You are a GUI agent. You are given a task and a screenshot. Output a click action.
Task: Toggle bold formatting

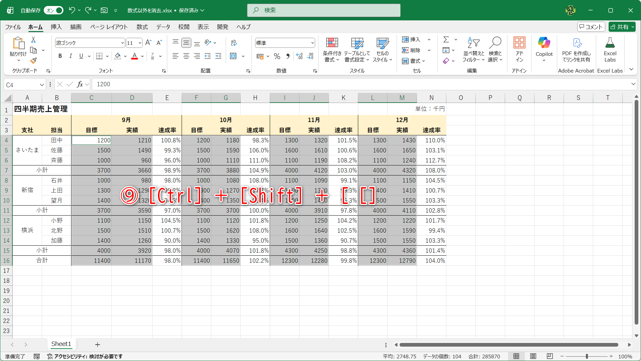[x=60, y=56]
